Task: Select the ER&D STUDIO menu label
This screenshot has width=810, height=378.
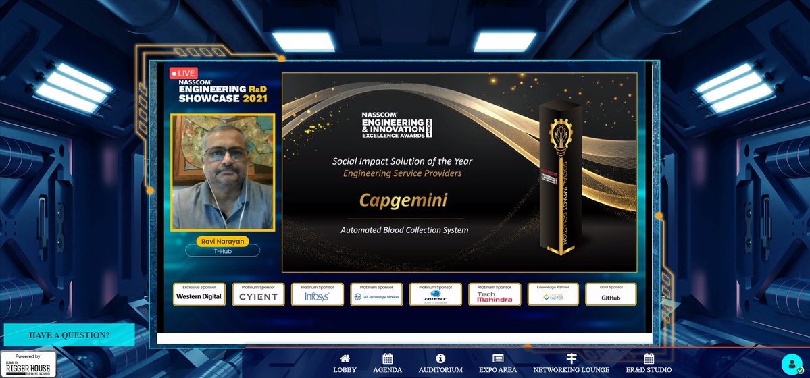Action: [649, 370]
